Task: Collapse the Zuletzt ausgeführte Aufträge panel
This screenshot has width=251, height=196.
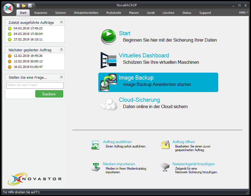Action: 61,22
